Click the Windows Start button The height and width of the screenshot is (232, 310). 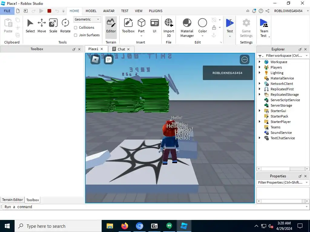pyautogui.click(x=7, y=226)
